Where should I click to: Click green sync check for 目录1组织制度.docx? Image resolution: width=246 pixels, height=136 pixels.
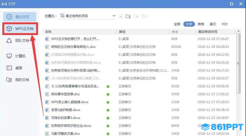click(108, 110)
